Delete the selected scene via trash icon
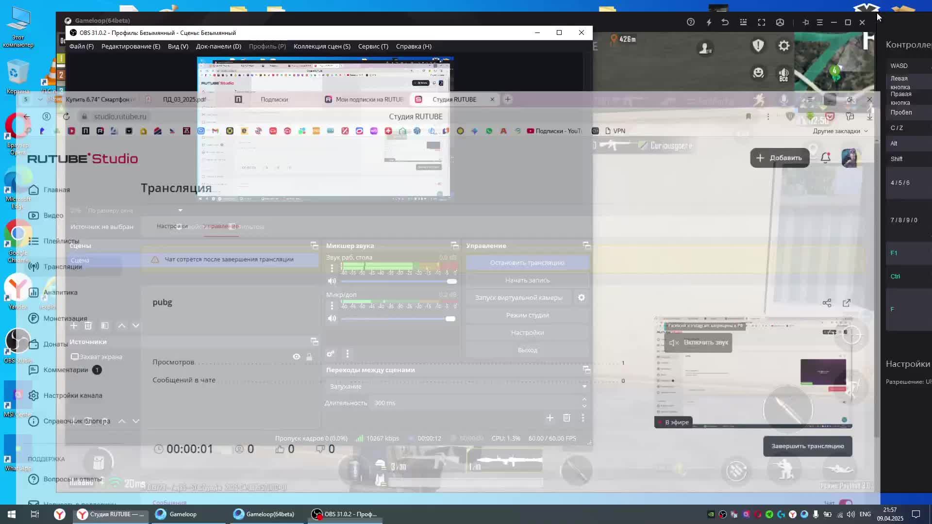The image size is (932, 524). coord(88,326)
